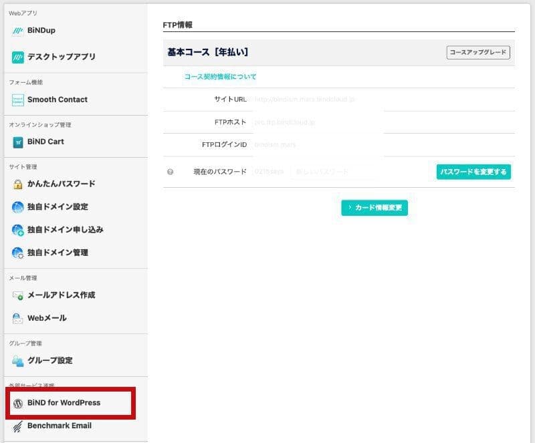Viewport: 535px width, 443px height.
Task: Click the Smooth Contact icon
Action: [18, 100]
